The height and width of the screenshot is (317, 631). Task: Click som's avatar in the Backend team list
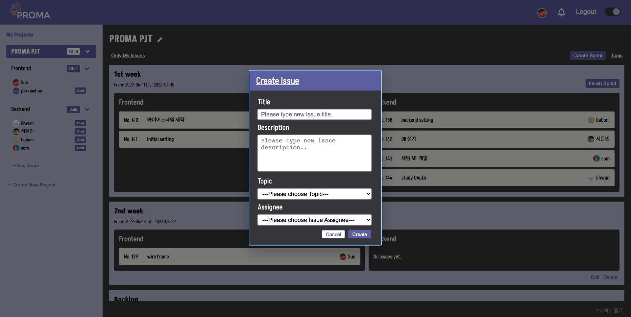click(16, 148)
